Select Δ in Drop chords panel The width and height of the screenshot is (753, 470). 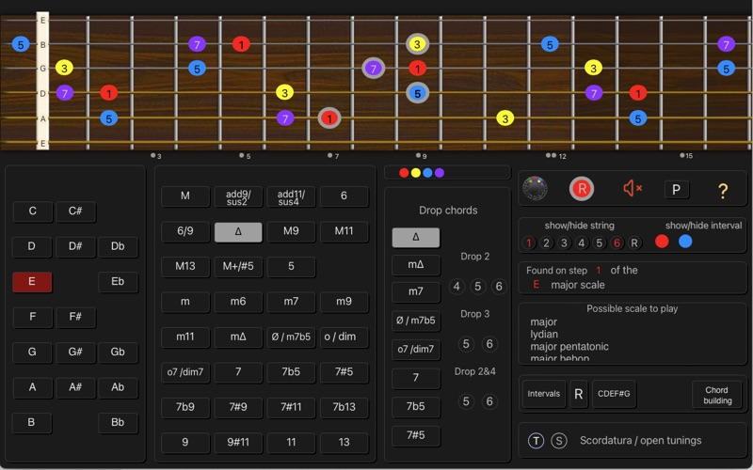416,238
